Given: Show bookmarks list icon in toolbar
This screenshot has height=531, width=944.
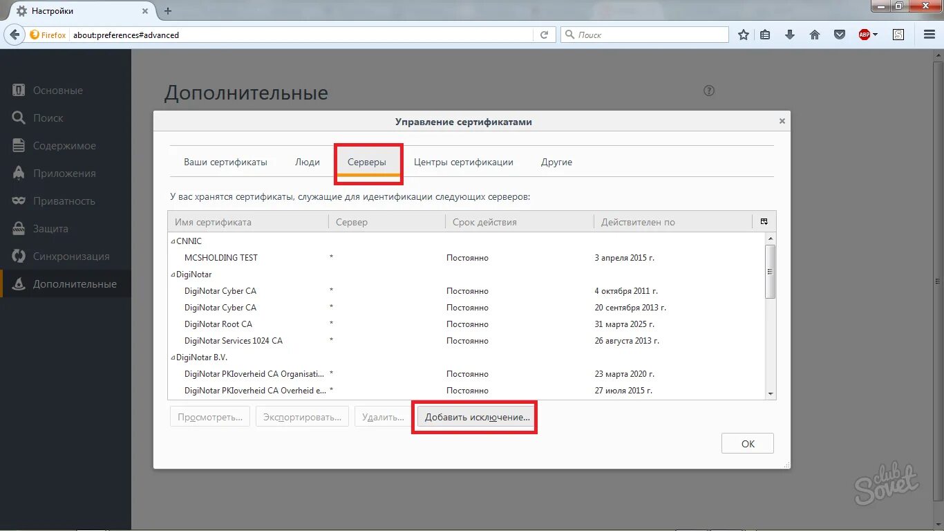Looking at the screenshot, I should [x=765, y=35].
